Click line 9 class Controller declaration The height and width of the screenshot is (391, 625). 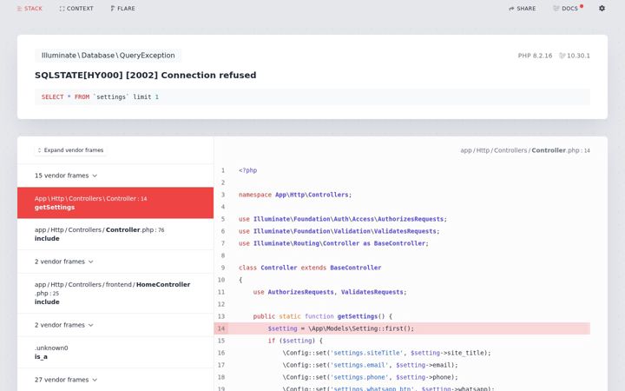(x=310, y=268)
